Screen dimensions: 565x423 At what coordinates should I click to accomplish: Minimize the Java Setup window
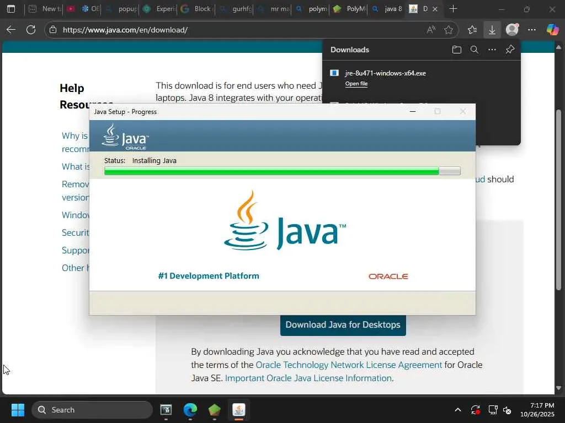tap(413, 111)
